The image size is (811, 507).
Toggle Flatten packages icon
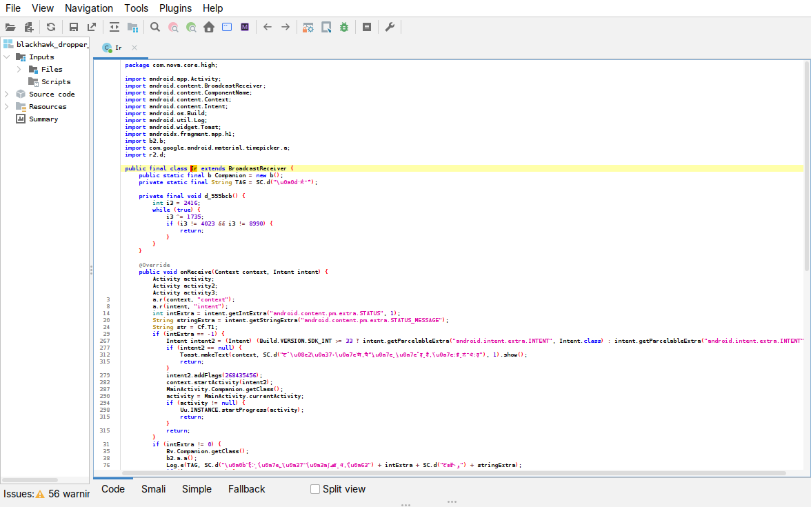tap(133, 28)
